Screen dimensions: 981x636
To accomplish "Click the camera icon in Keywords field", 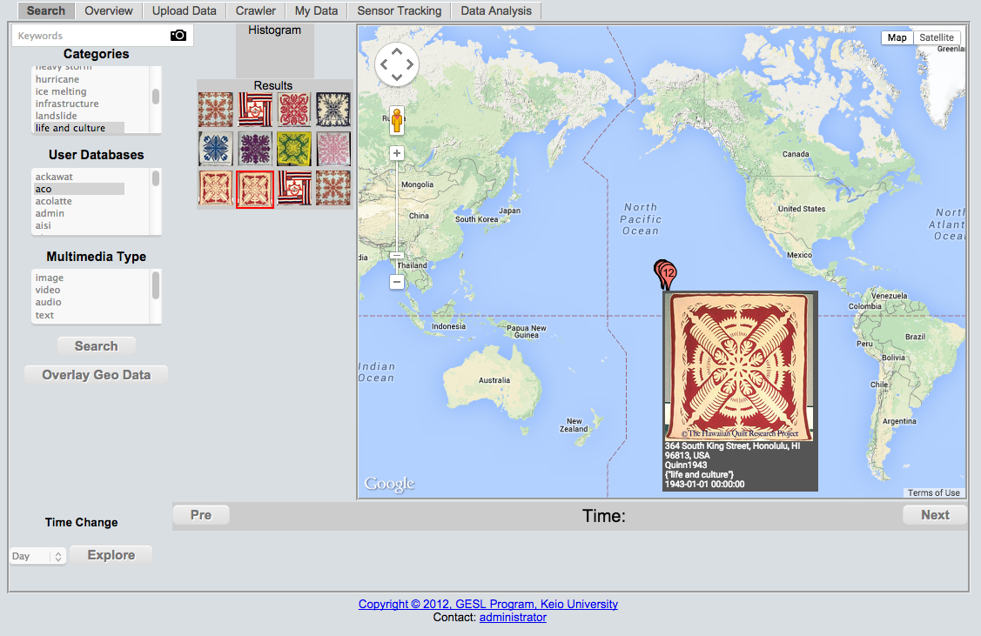I will 178,36.
